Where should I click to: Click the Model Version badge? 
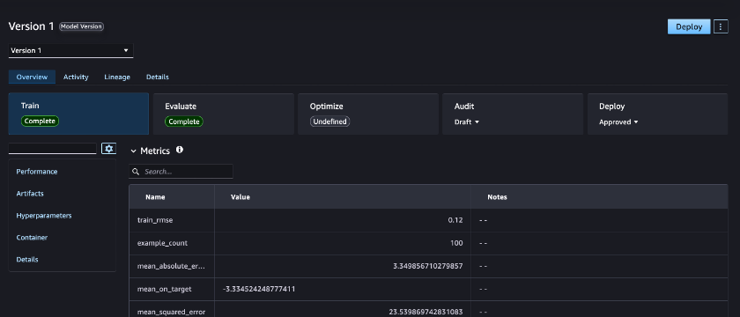click(81, 26)
